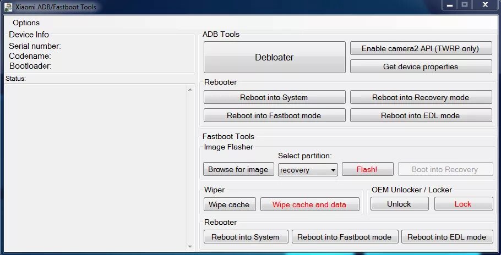Expand the Select partition dropdown
The image size is (501, 255).
point(308,170)
